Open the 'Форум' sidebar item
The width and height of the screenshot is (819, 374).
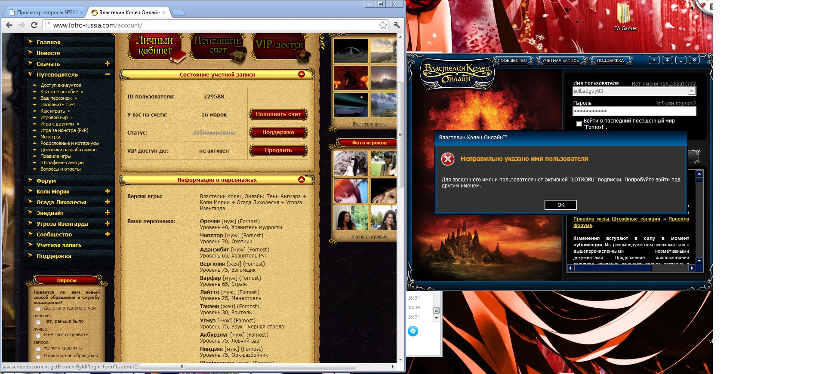pos(46,181)
